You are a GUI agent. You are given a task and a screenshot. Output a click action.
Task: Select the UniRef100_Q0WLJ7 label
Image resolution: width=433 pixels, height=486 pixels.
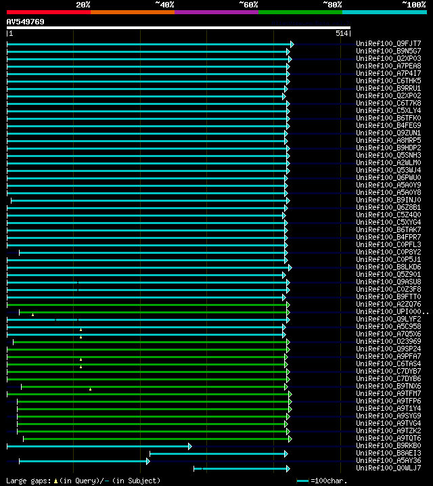click(x=388, y=468)
